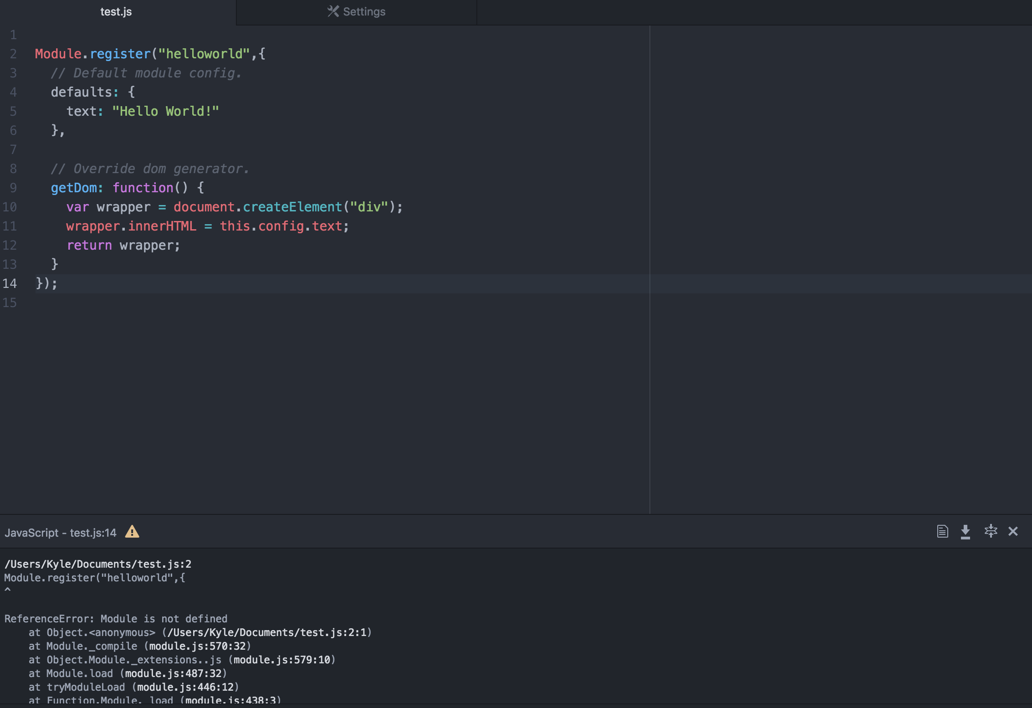The image size is (1032, 708).
Task: Click the warning triangle icon
Action: click(x=132, y=532)
